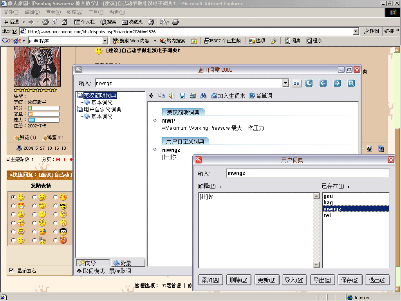Click the blue back arrow in 金山词霸
This screenshot has width=401, height=301.
click(323, 83)
